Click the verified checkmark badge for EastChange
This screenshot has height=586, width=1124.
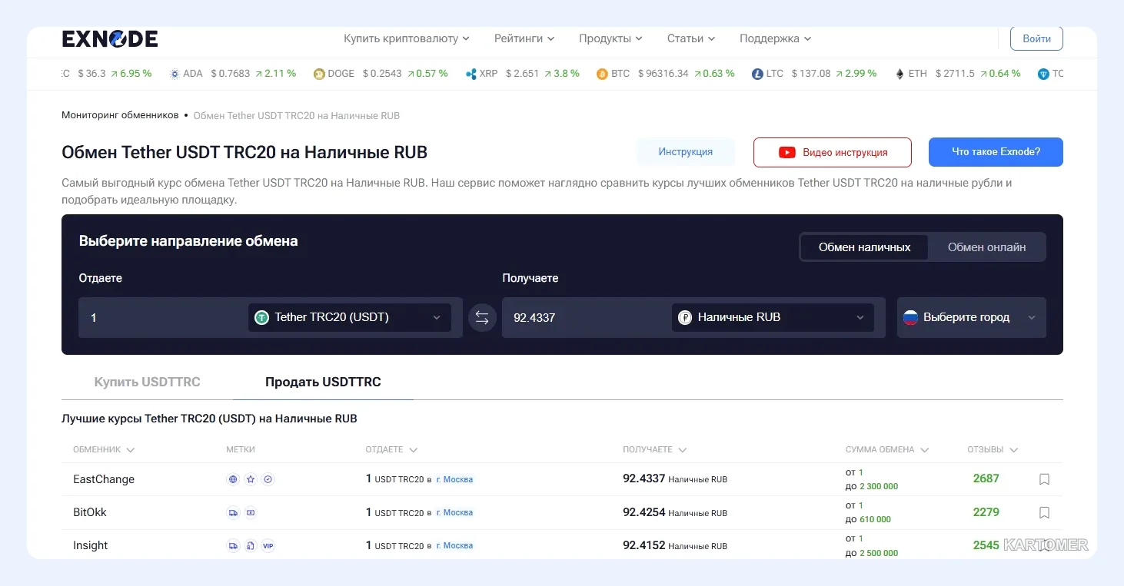click(268, 479)
